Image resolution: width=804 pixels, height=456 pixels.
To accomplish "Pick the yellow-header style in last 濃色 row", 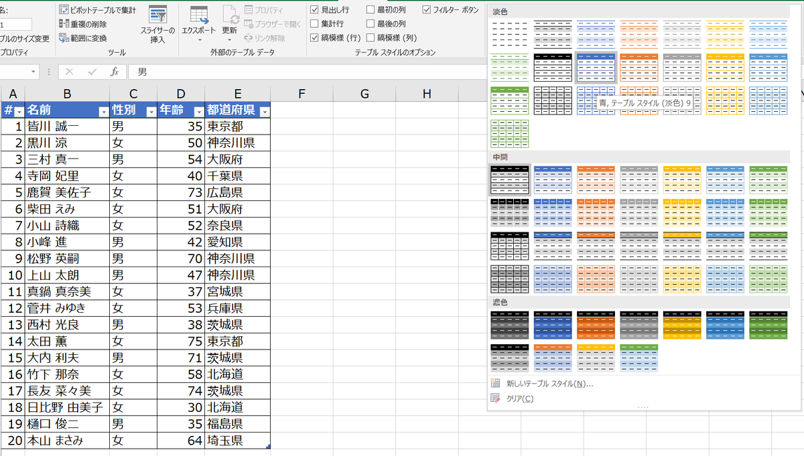I will pos(596,358).
